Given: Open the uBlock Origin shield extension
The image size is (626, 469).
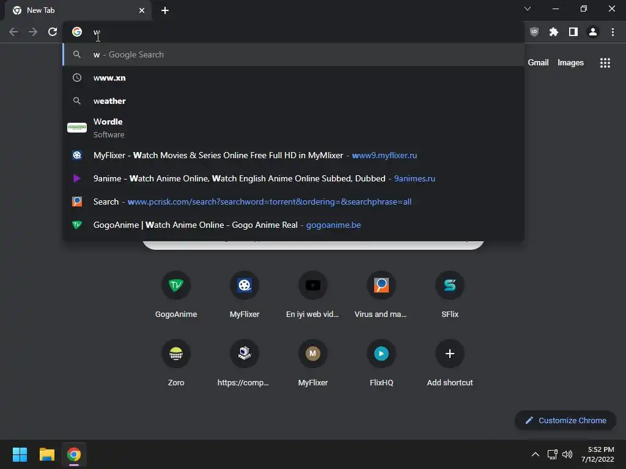Looking at the screenshot, I should coord(534,32).
